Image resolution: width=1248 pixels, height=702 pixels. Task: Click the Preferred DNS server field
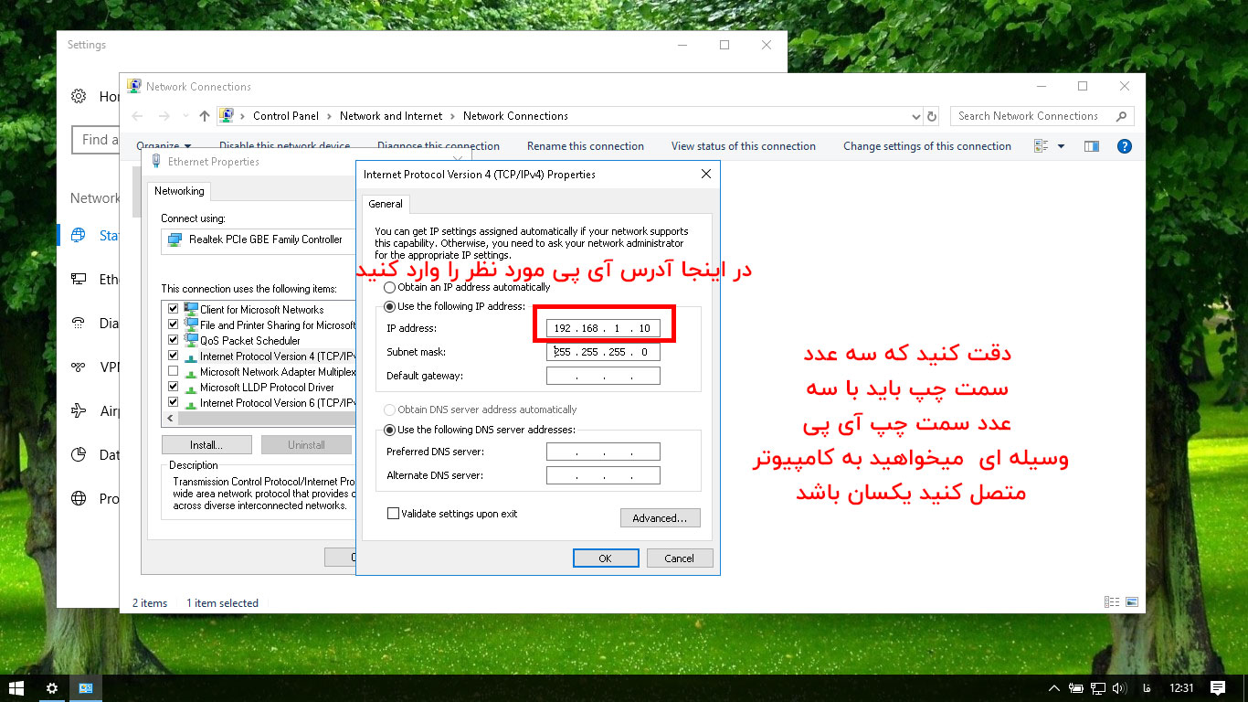(603, 452)
